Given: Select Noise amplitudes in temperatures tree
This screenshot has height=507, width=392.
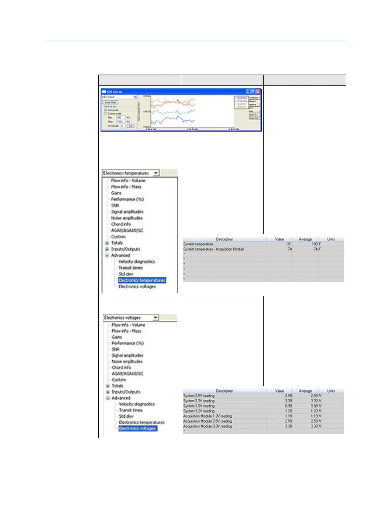Looking at the screenshot, I should point(127,218).
